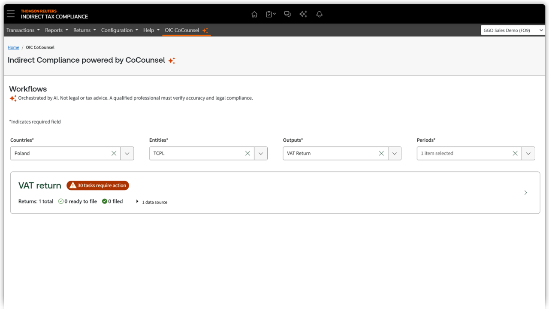Click the Periods field showing 1 item selected

coord(476,153)
